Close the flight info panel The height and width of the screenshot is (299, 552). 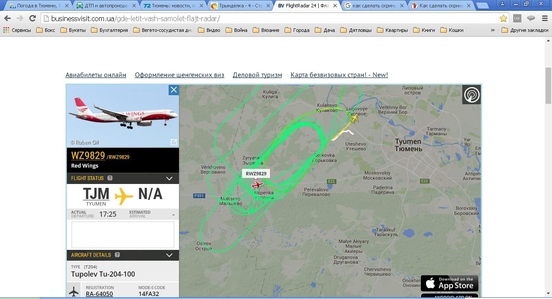tap(173, 90)
